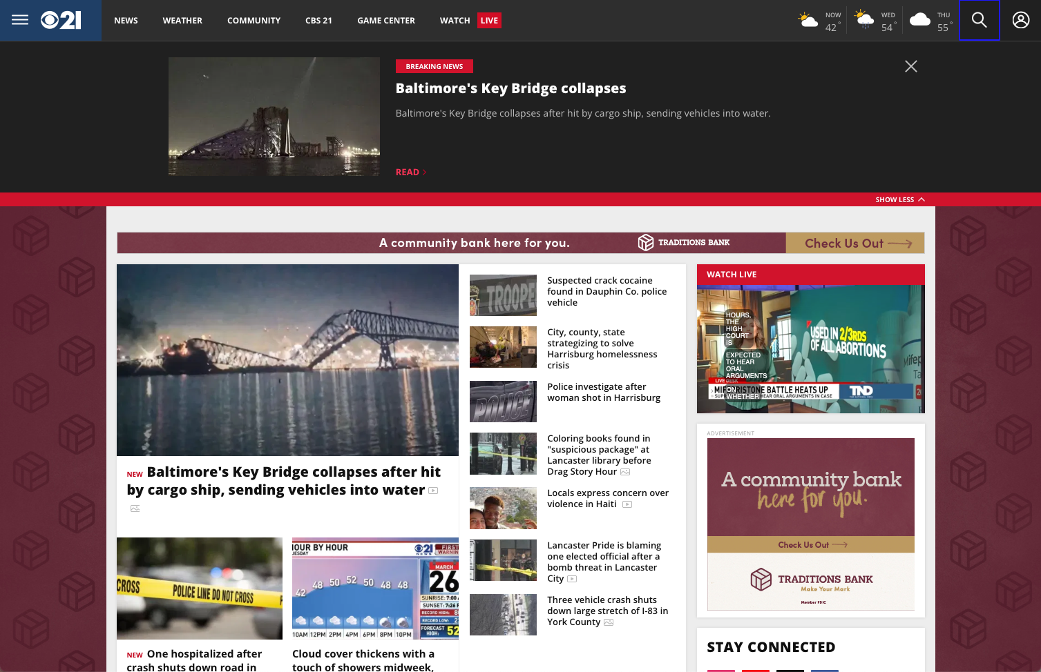
Task: Collapse the banner with Show Less
Action: (x=900, y=199)
